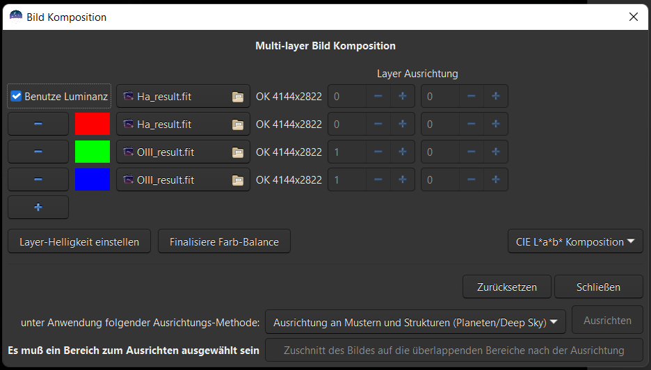Decrease first alignment value of luminance layer
Viewport: 651px width, 370px height.
[378, 97]
